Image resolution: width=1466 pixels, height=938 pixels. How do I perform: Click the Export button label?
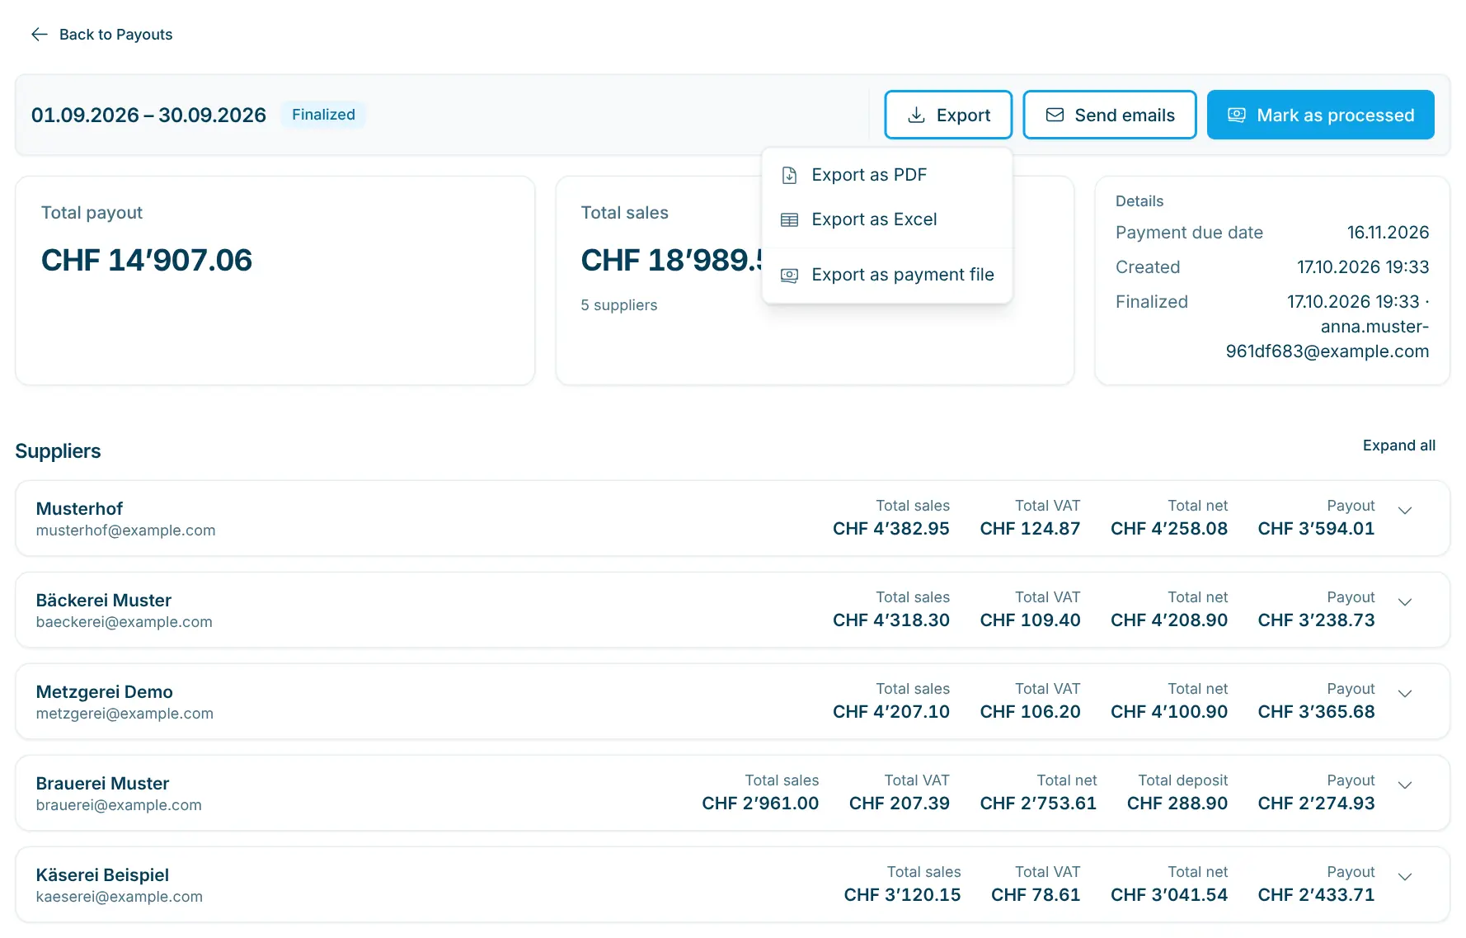963,115
